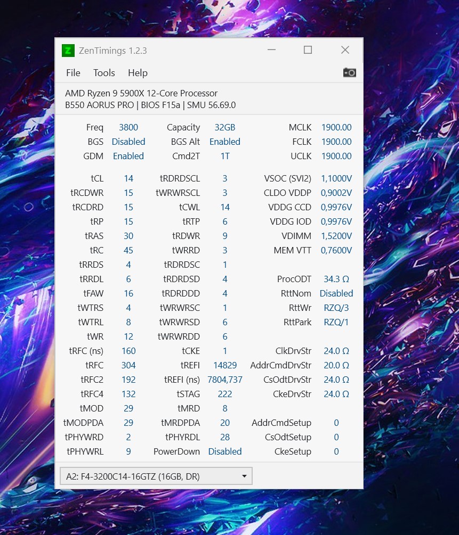The height and width of the screenshot is (535, 459).
Task: Click the AMD Ryzen 9 5900X processor name
Action: pyautogui.click(x=141, y=93)
